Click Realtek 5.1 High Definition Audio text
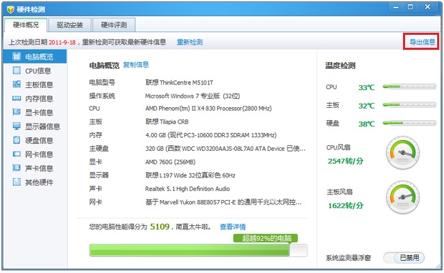 187,188
